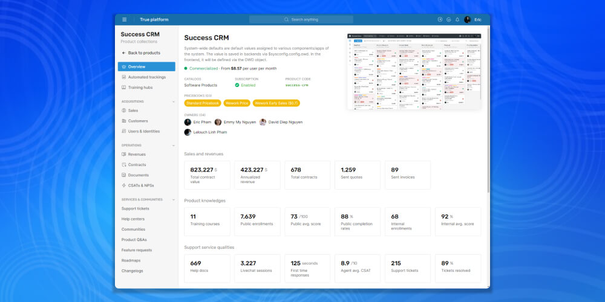Open the Internal enrollments card
This screenshot has height=302, width=605.
408,222
